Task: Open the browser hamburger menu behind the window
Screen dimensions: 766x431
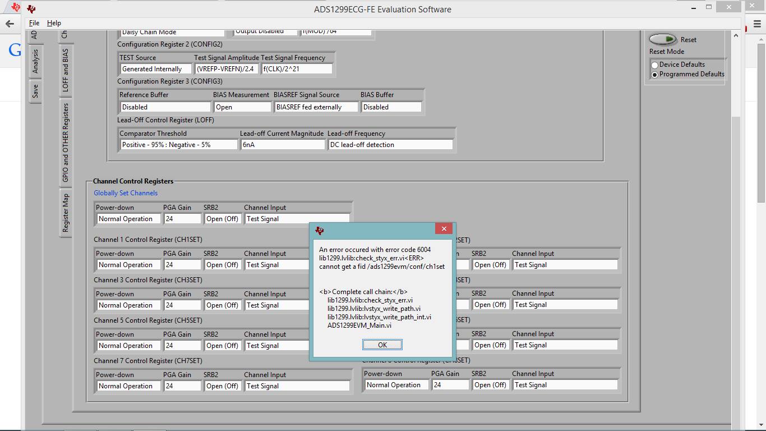Action: tap(757, 24)
